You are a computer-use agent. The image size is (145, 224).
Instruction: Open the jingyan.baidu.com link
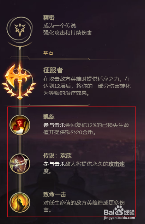pyautogui.click(x=119, y=218)
